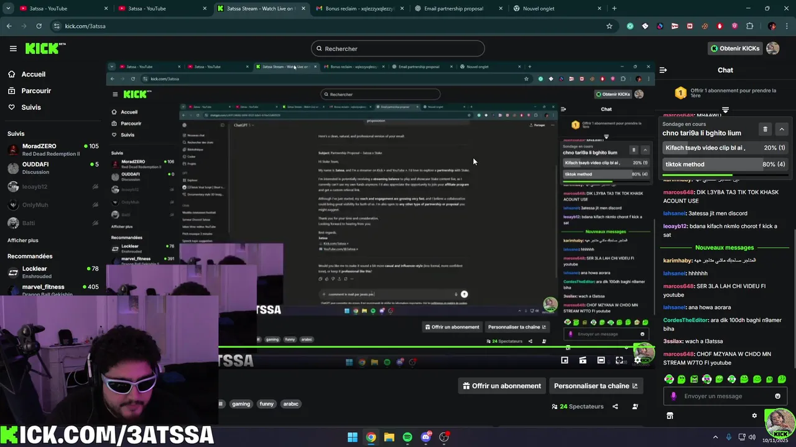Click the green teal Chrome extension icon
The image size is (796, 447).
click(x=630, y=26)
